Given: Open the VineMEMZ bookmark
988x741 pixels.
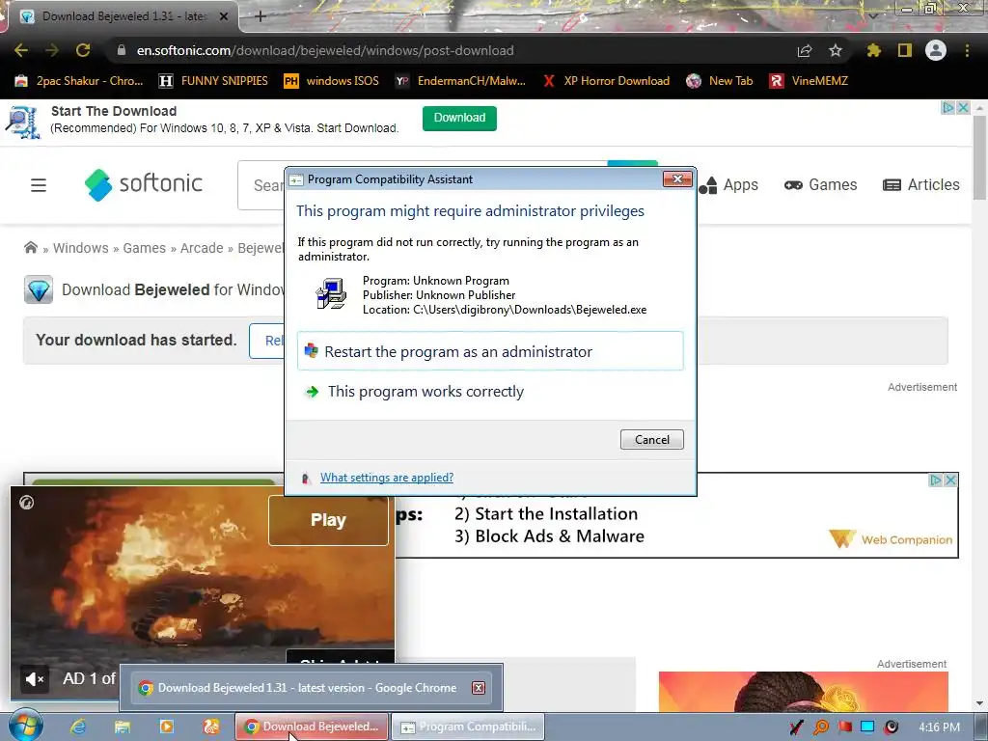Looking at the screenshot, I should pyautogui.click(x=809, y=81).
